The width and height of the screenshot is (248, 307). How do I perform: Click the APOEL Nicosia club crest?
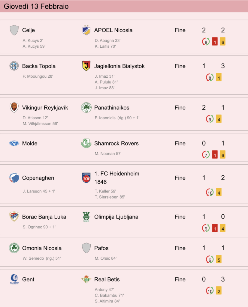pyautogui.click(x=86, y=30)
